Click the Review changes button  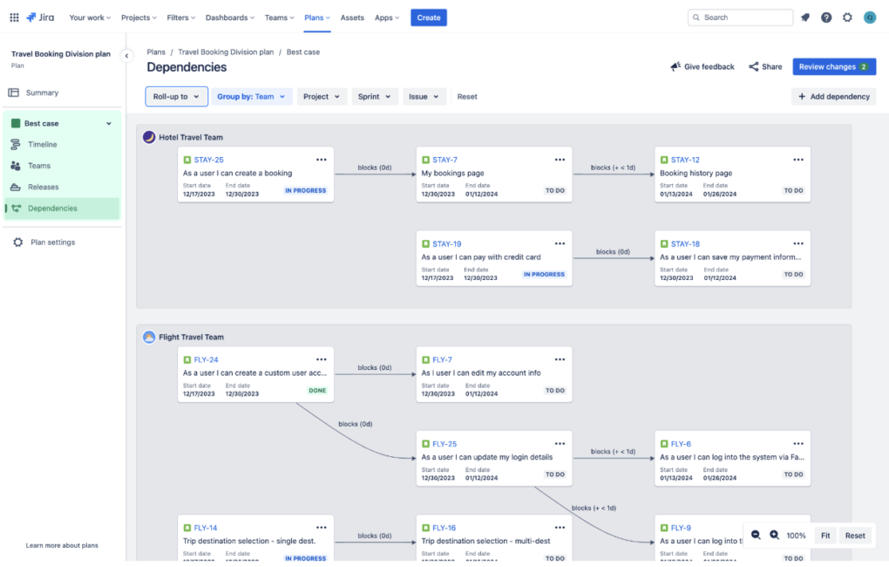point(834,66)
